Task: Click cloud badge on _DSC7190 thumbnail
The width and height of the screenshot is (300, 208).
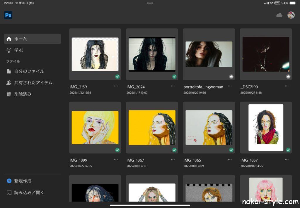Action: pos(288,77)
